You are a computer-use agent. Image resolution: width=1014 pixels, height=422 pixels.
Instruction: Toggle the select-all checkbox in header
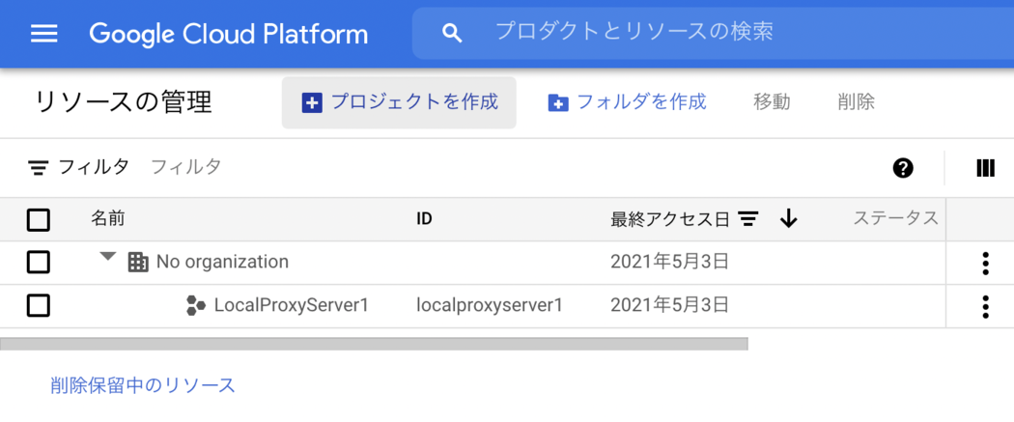coord(39,220)
